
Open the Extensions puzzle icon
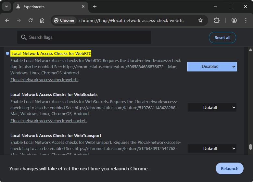[x=217, y=20]
